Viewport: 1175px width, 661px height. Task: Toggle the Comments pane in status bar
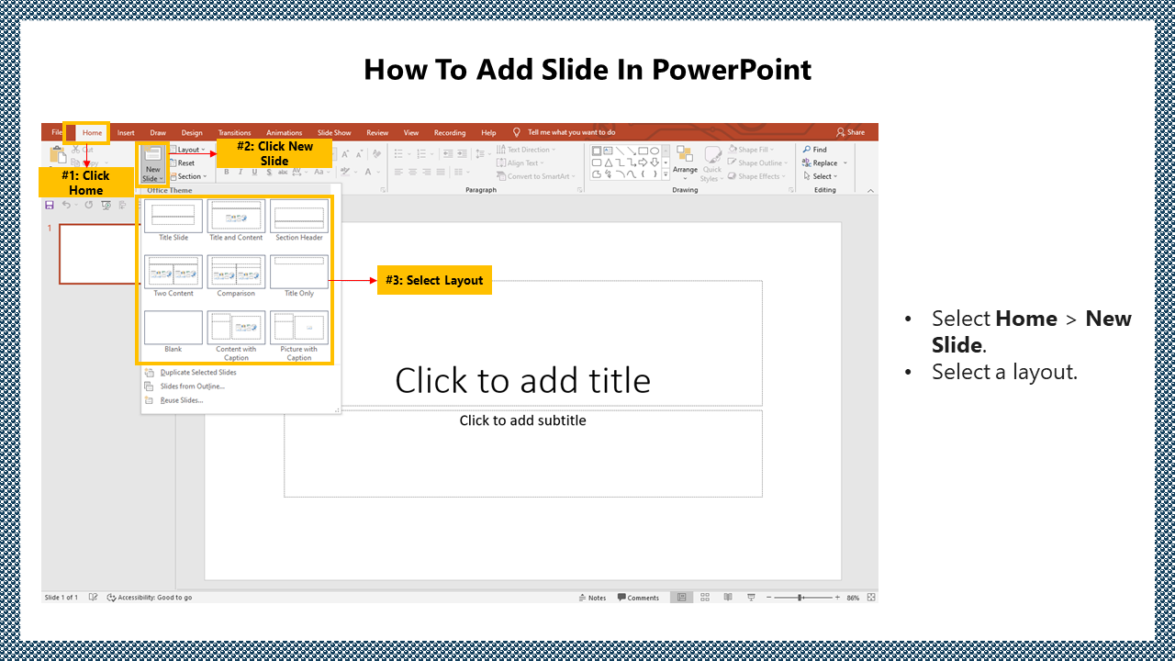(639, 598)
